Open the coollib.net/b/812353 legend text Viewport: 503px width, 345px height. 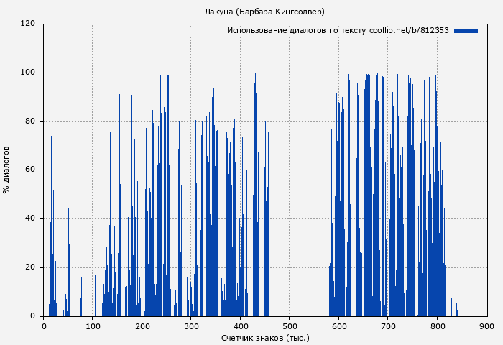338,31
